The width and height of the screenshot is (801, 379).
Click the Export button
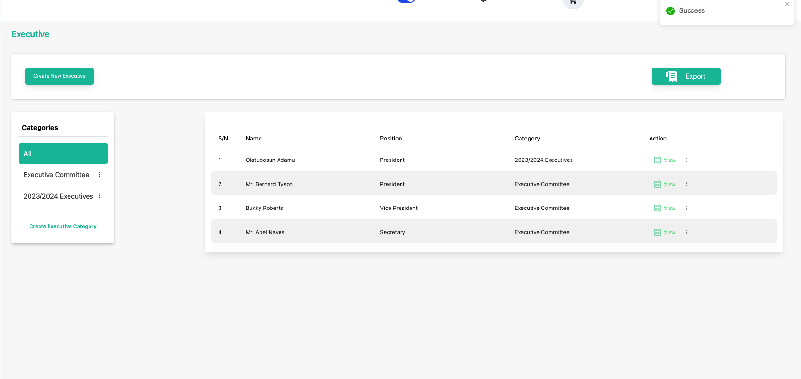(x=686, y=76)
